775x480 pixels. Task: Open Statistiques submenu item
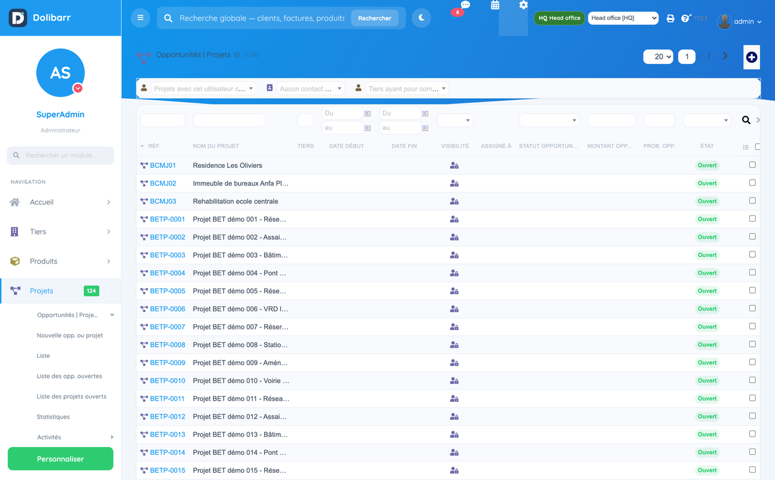tap(53, 417)
